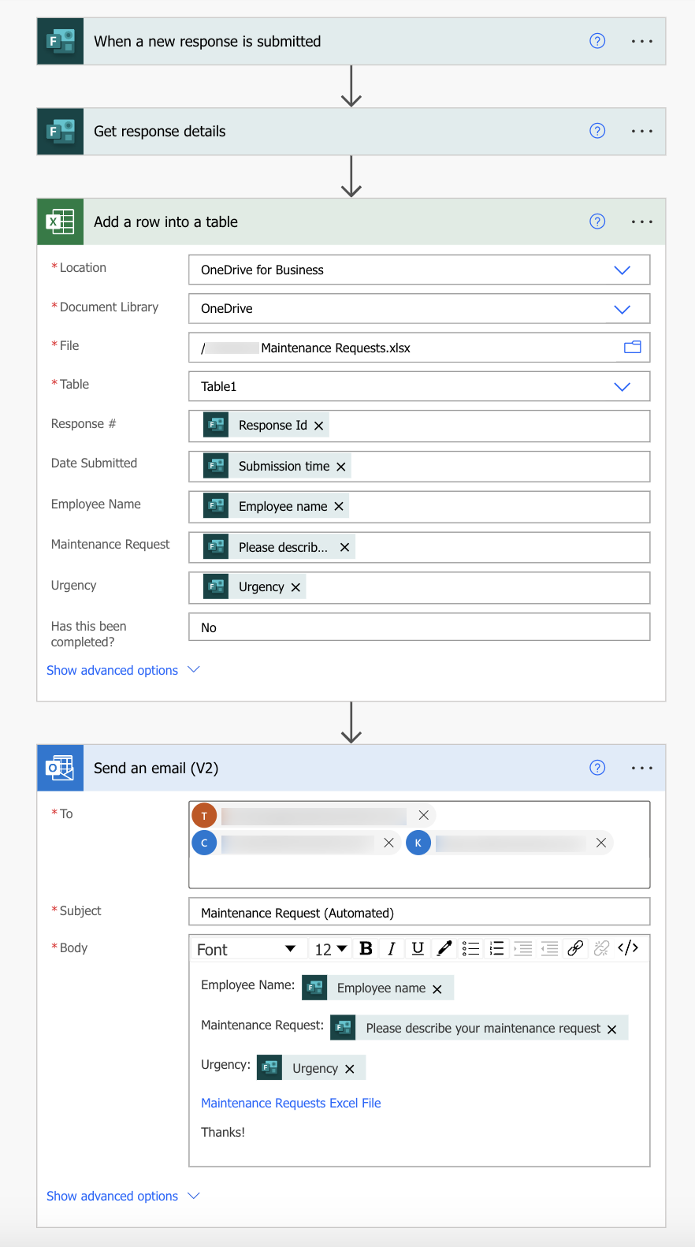Open the Maintenance Requests Excel File link
This screenshot has width=695, height=1247.
click(x=291, y=1103)
